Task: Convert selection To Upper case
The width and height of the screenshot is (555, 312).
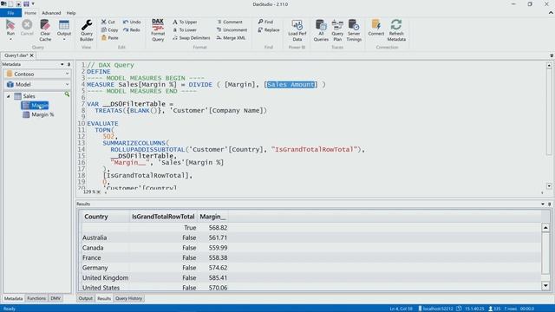Action: (x=185, y=22)
